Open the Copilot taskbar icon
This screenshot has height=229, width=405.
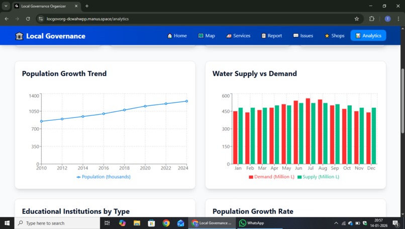(122, 223)
